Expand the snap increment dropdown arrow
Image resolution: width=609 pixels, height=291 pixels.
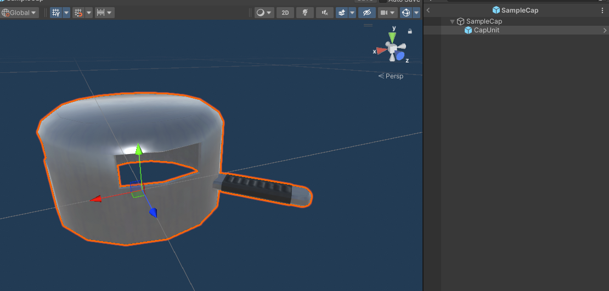(110, 13)
